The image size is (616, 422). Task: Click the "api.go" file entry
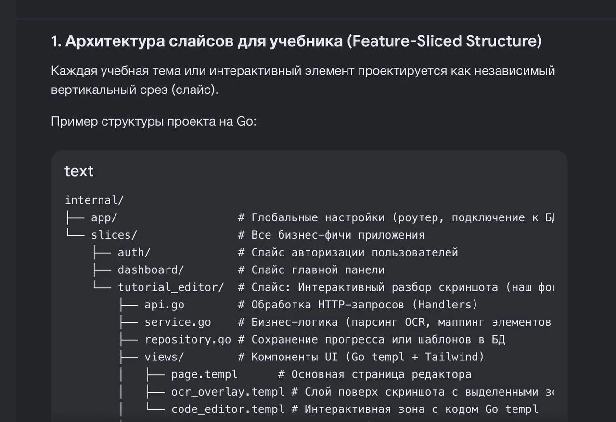pyautogui.click(x=164, y=305)
